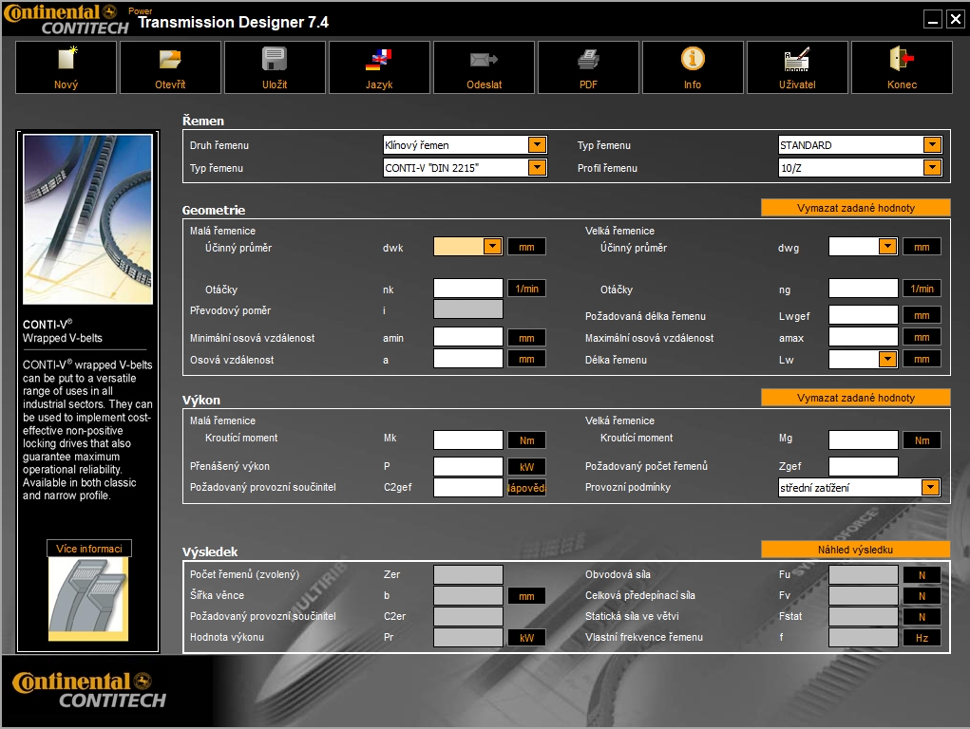Change language via the Jazyk flags icon

(x=379, y=61)
